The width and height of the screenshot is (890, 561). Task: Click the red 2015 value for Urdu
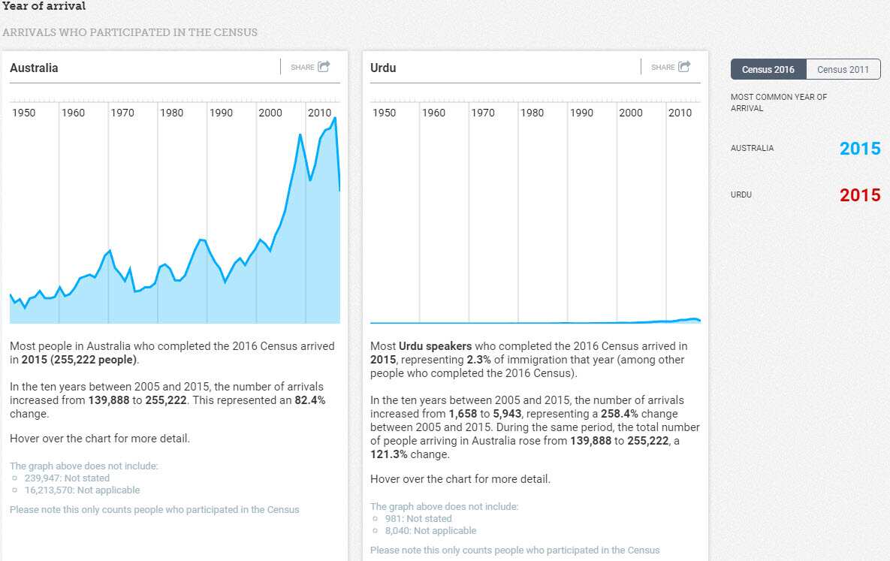(859, 195)
